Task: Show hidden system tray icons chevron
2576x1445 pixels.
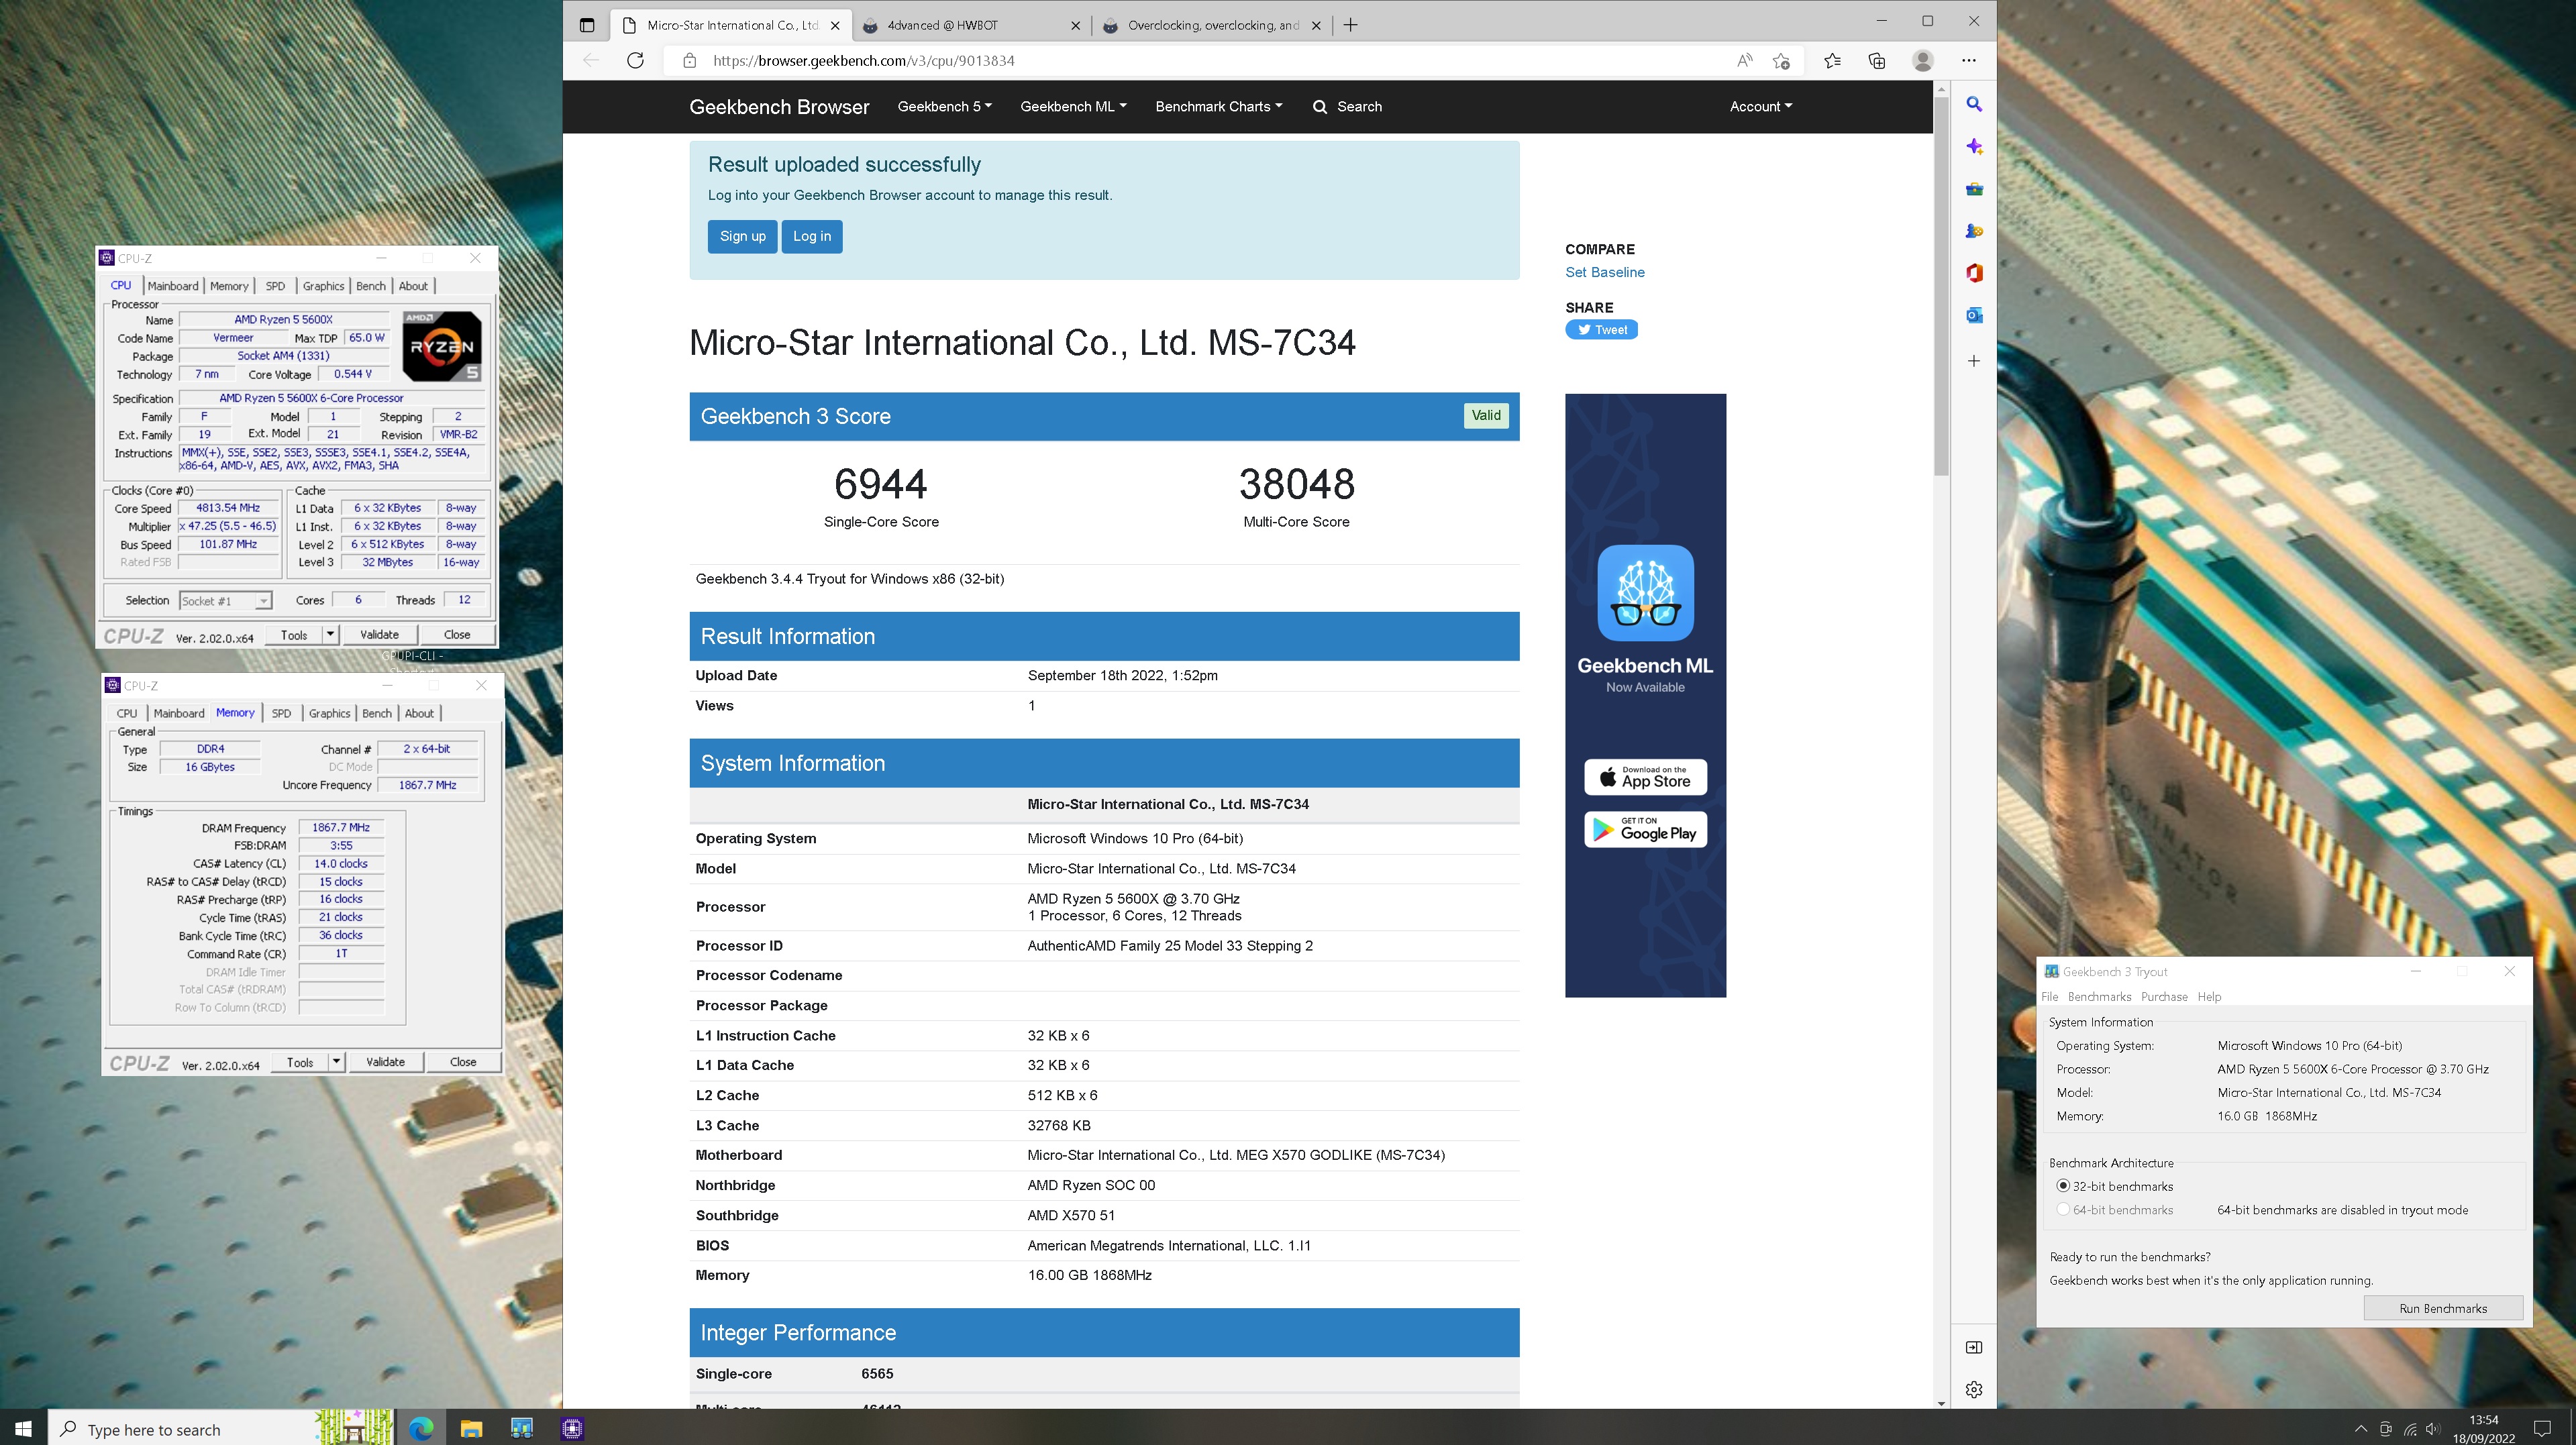Action: (x=2361, y=1429)
